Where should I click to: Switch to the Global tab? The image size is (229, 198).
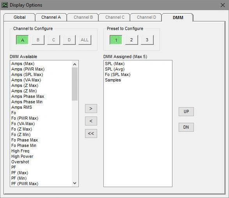click(20, 18)
